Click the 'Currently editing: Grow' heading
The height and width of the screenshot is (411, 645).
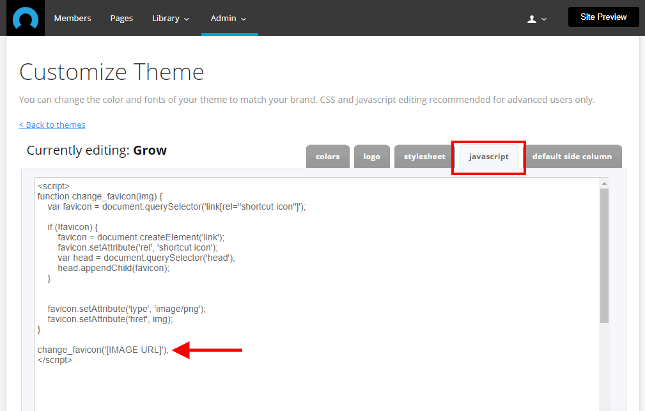pos(97,150)
